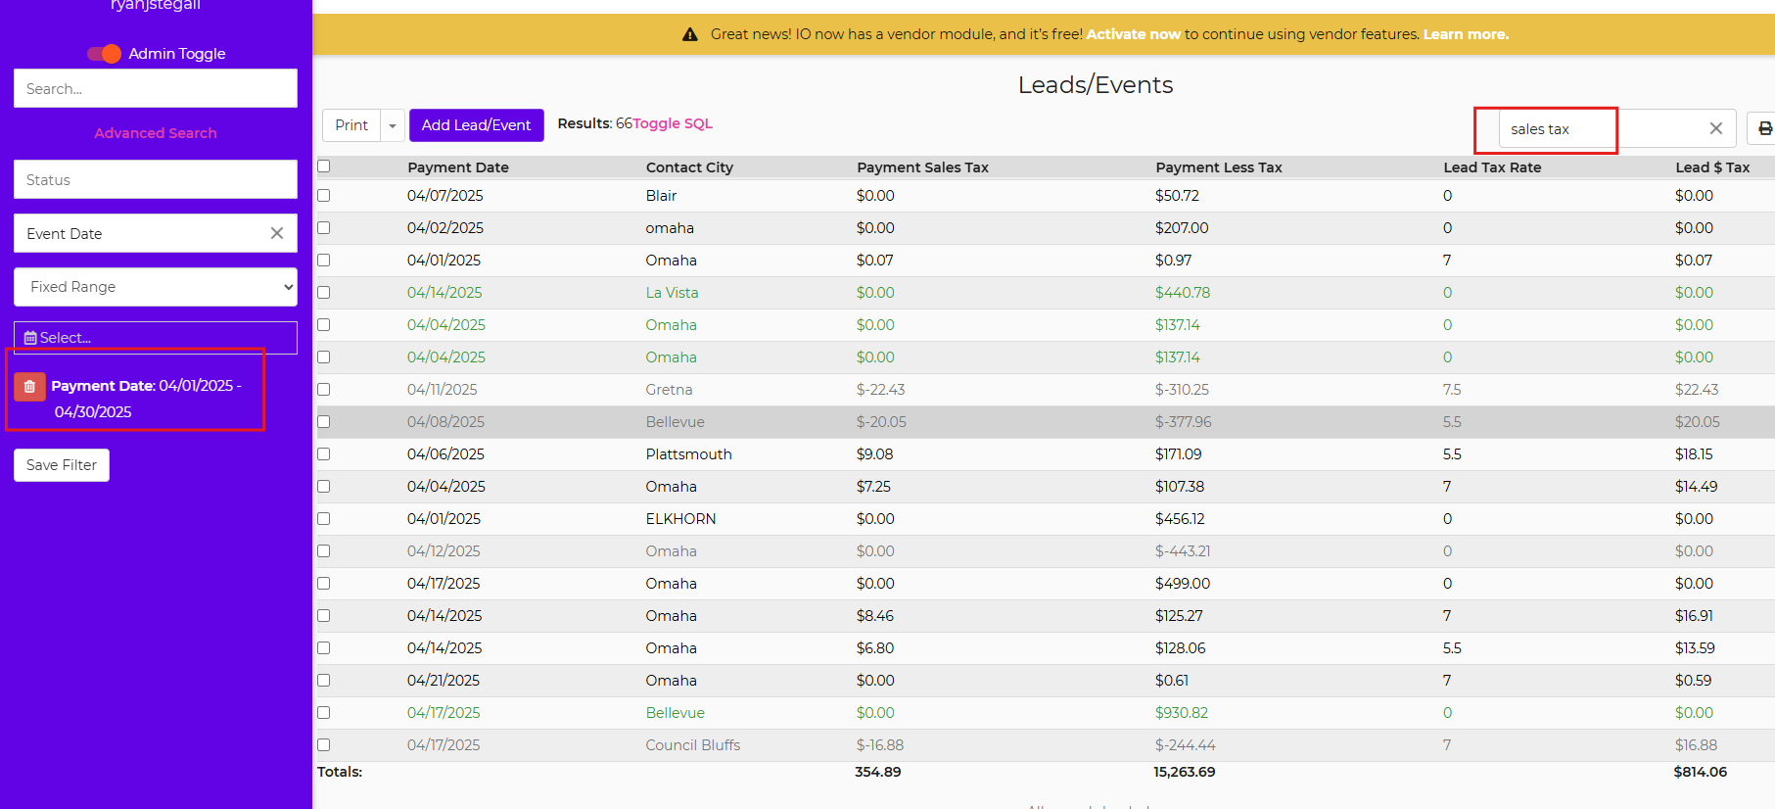Open the Status filter field

pyautogui.click(x=156, y=179)
